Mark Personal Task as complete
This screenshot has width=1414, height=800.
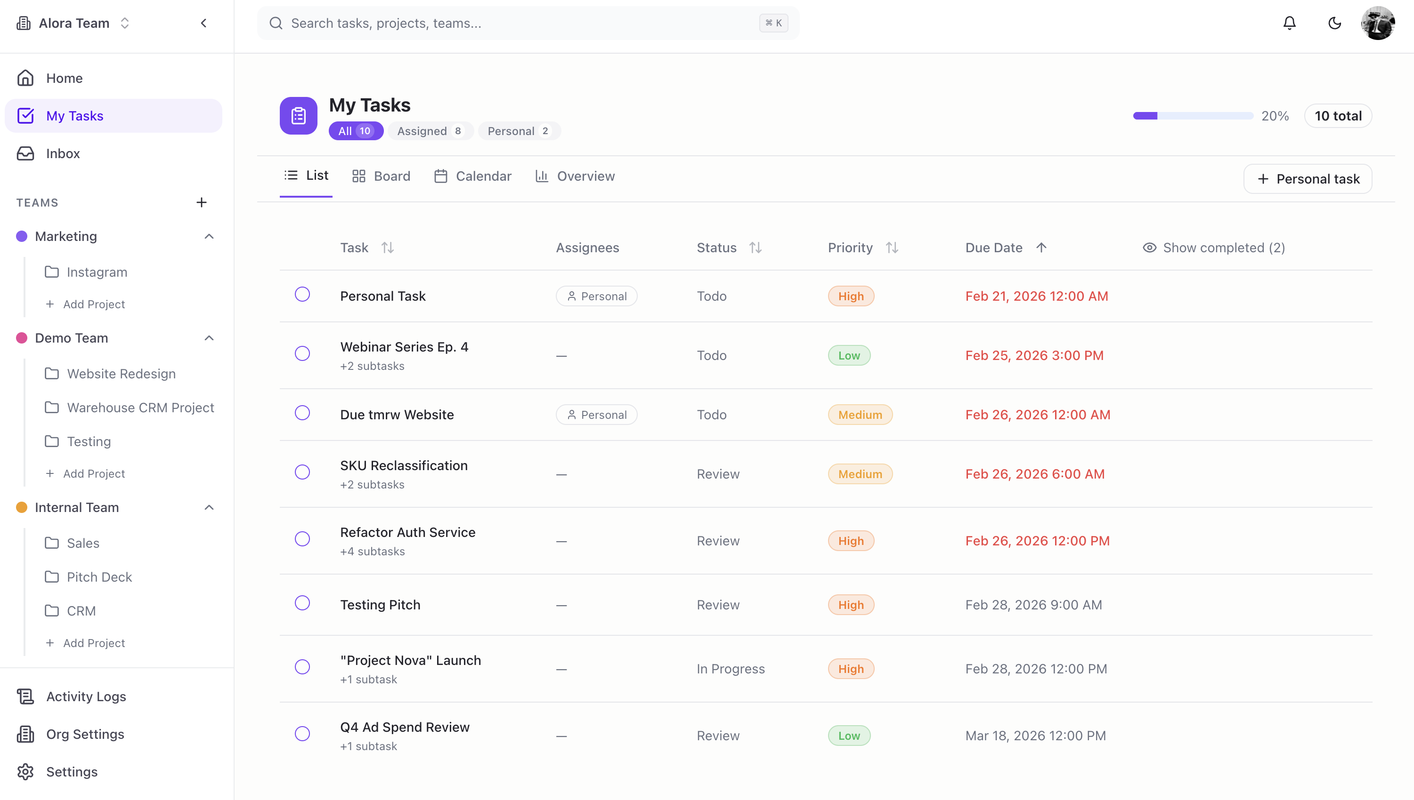302,295
